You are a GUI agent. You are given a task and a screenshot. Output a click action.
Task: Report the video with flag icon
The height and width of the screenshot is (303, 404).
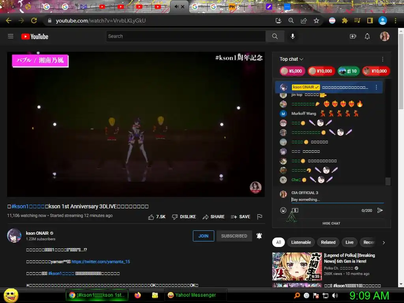(x=260, y=217)
